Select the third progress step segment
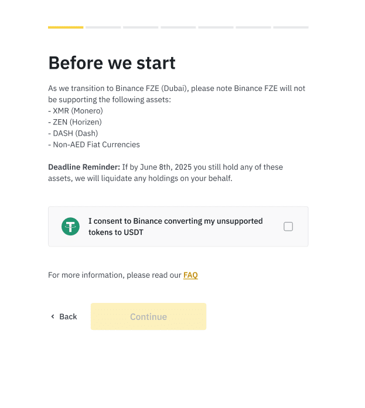Image resolution: width=365 pixels, height=408 pixels. tap(141, 27)
